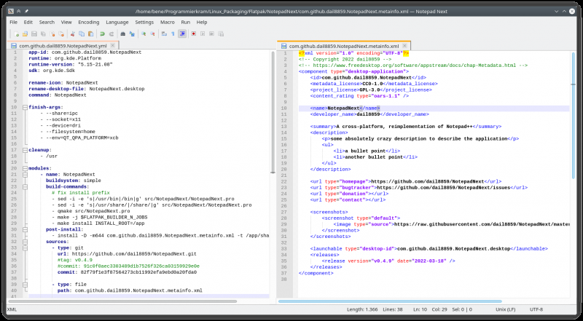Open the Run menu
The height and width of the screenshot is (321, 583).
186,23
